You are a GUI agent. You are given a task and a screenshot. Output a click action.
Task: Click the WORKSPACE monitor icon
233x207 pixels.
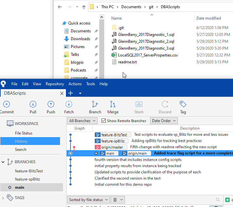pyautogui.click(x=10, y=123)
